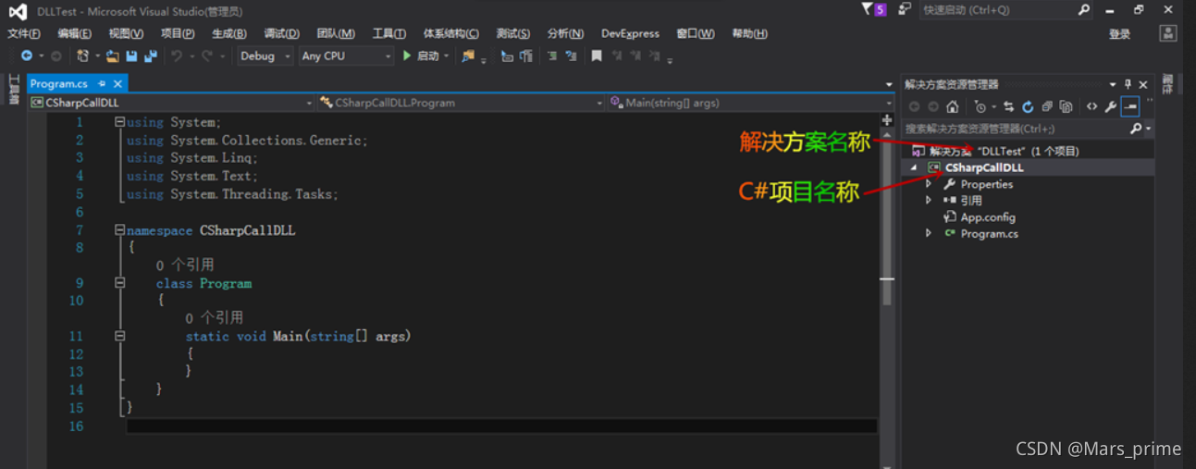The width and height of the screenshot is (1196, 469).
Task: Click the save file icon
Action: point(131,56)
